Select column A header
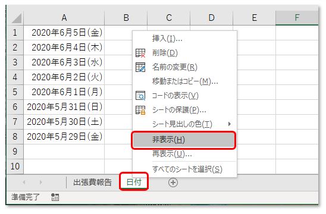The height and width of the screenshot is (214, 326). [x=64, y=18]
